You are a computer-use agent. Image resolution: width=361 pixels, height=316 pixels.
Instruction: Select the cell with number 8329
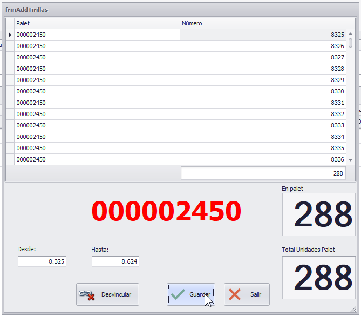point(263,80)
